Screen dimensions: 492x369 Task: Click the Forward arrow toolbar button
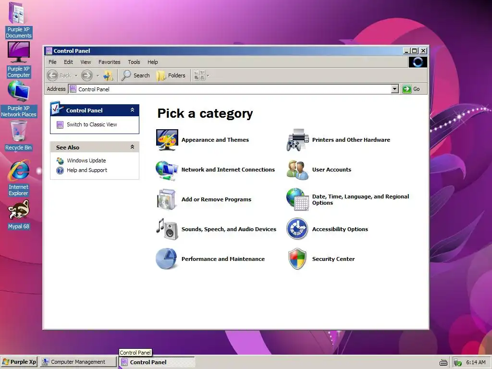click(x=87, y=75)
